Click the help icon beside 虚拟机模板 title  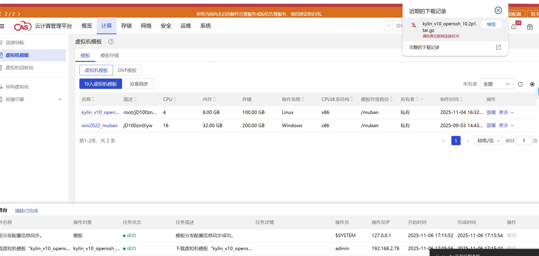[x=111, y=42]
